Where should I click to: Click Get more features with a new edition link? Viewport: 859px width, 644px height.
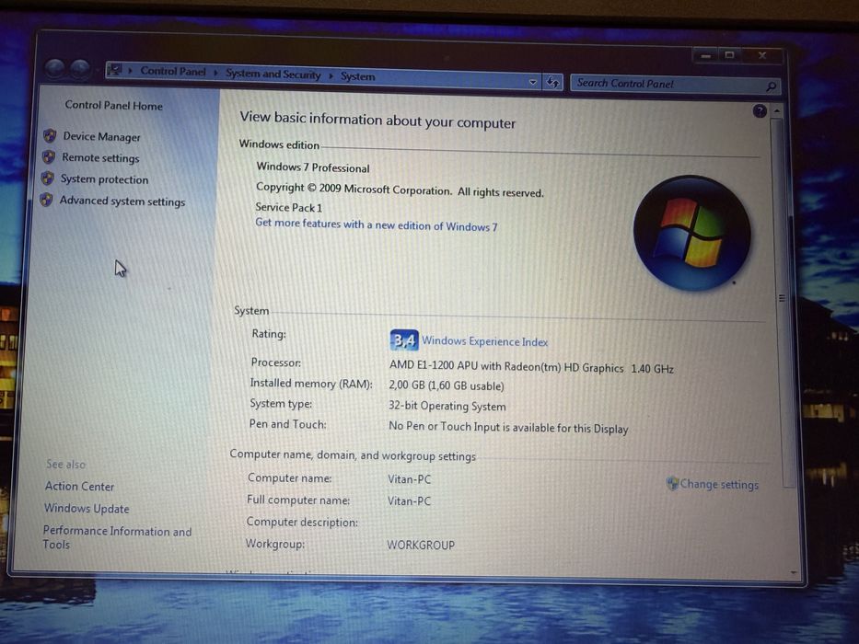376,224
